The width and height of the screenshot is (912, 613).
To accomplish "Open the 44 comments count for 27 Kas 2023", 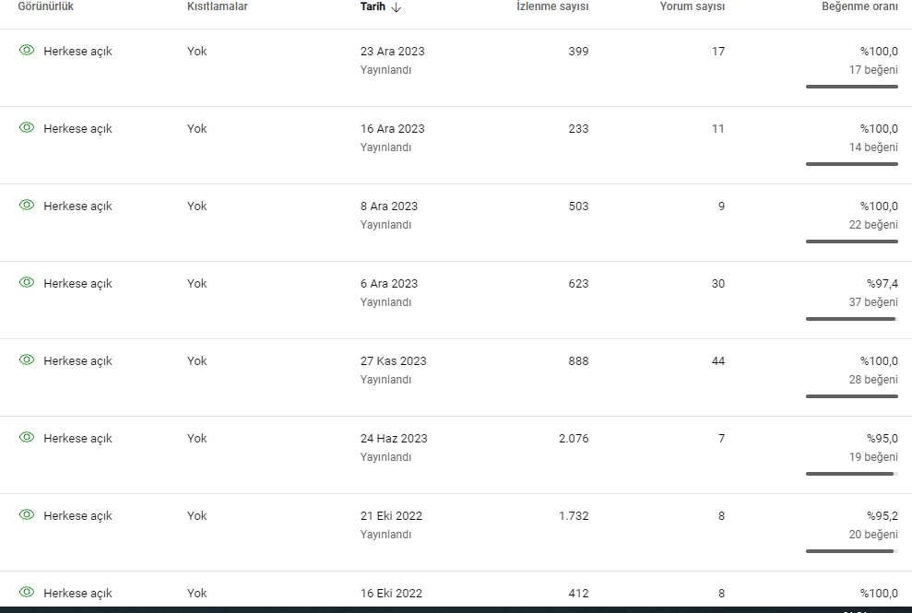I will pos(718,360).
